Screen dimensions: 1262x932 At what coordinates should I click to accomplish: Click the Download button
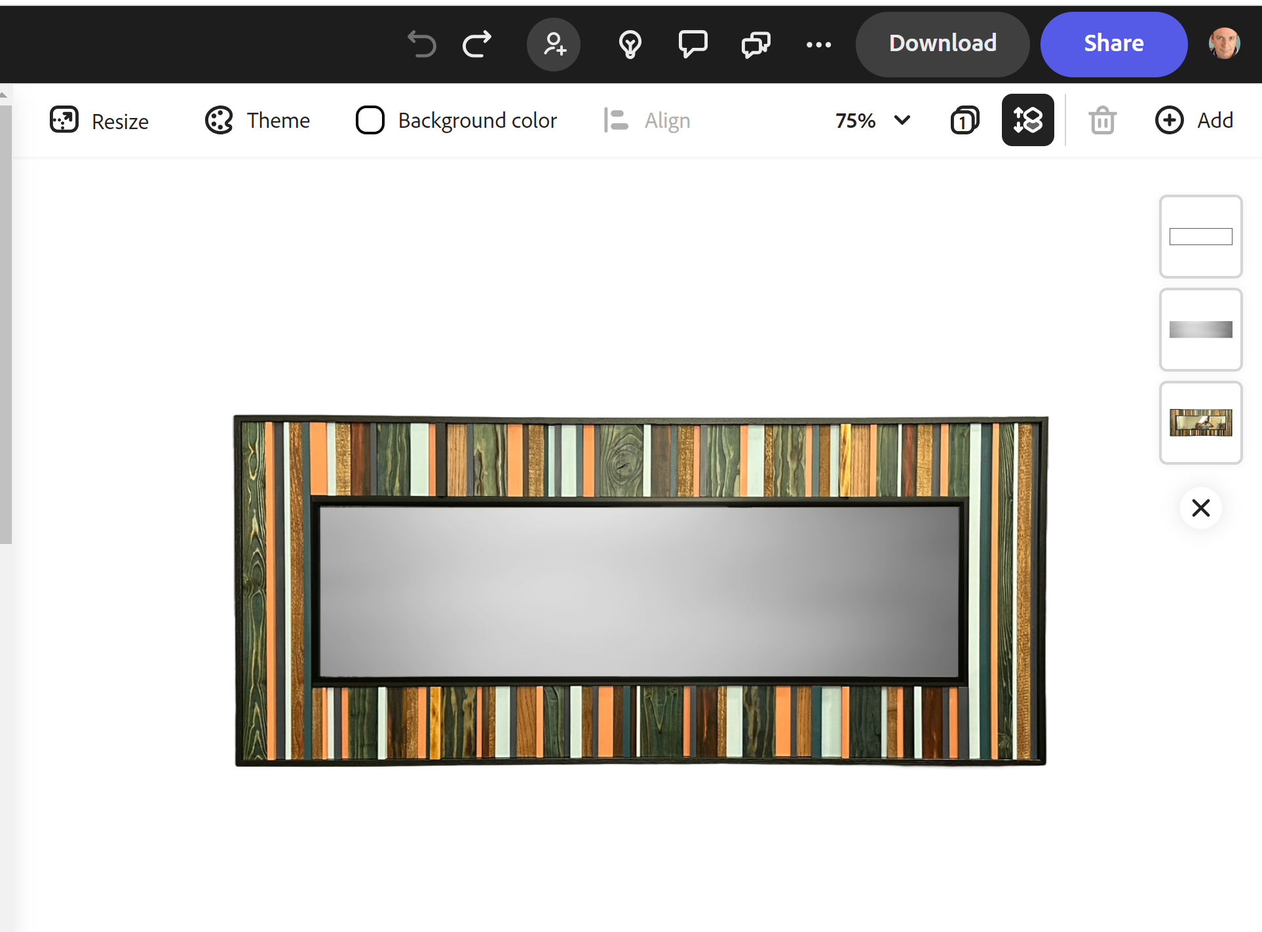coord(942,44)
